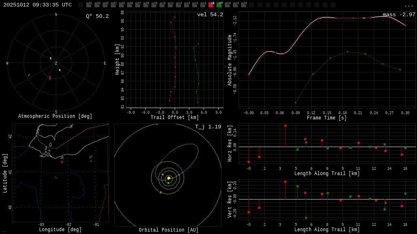Image resolution: width=417 pixels, height=234 pixels.
Task: Click the red meteor track in polar plot
Action: (x=50, y=78)
